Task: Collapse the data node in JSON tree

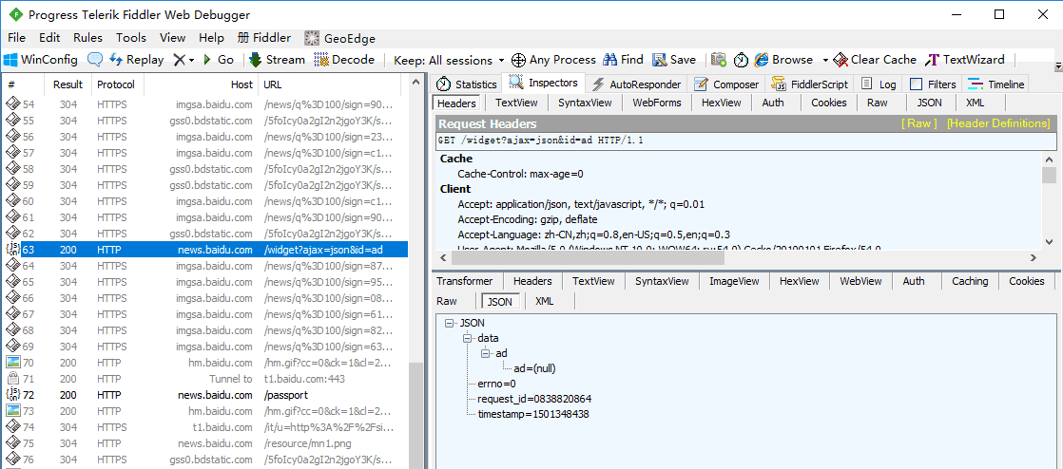Action: pyautogui.click(x=467, y=338)
